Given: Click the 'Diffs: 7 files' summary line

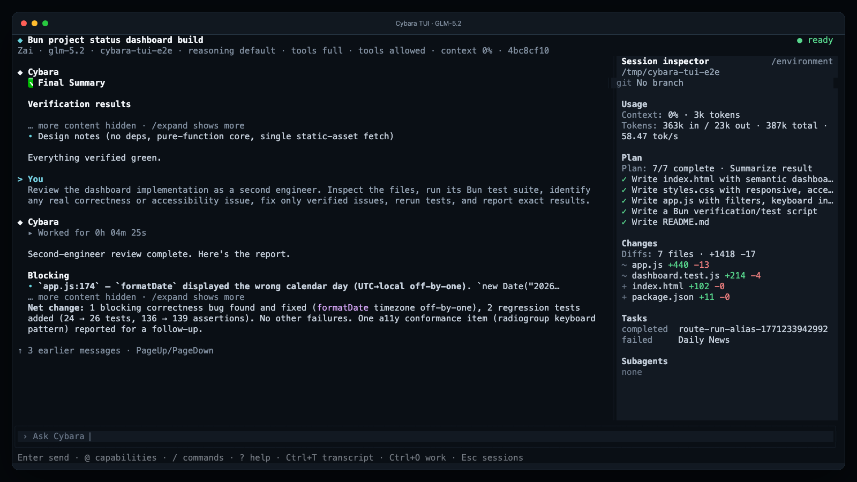Looking at the screenshot, I should click(x=688, y=254).
